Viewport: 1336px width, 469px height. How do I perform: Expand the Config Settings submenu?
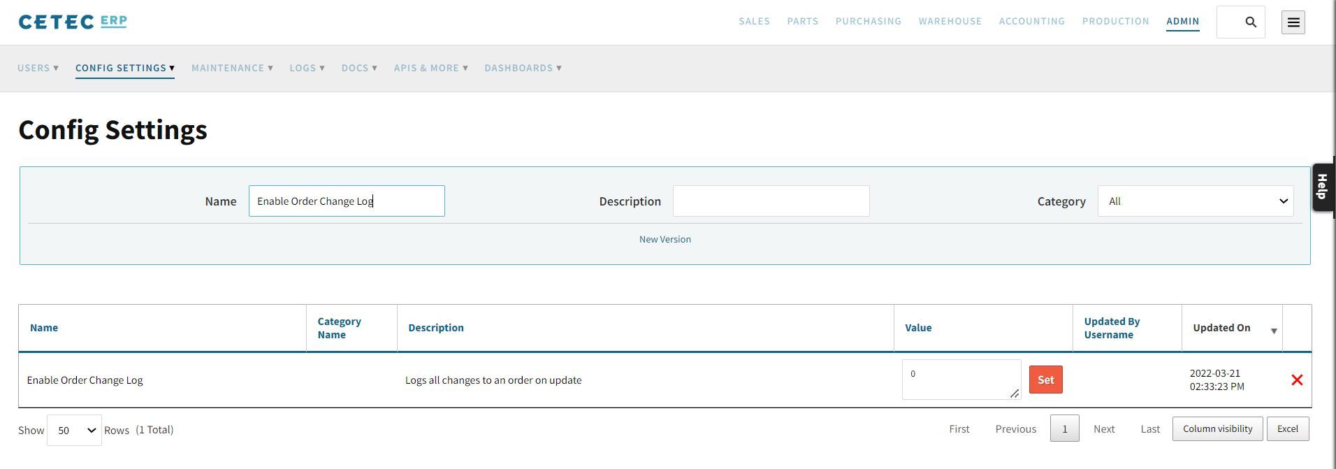[x=124, y=68]
